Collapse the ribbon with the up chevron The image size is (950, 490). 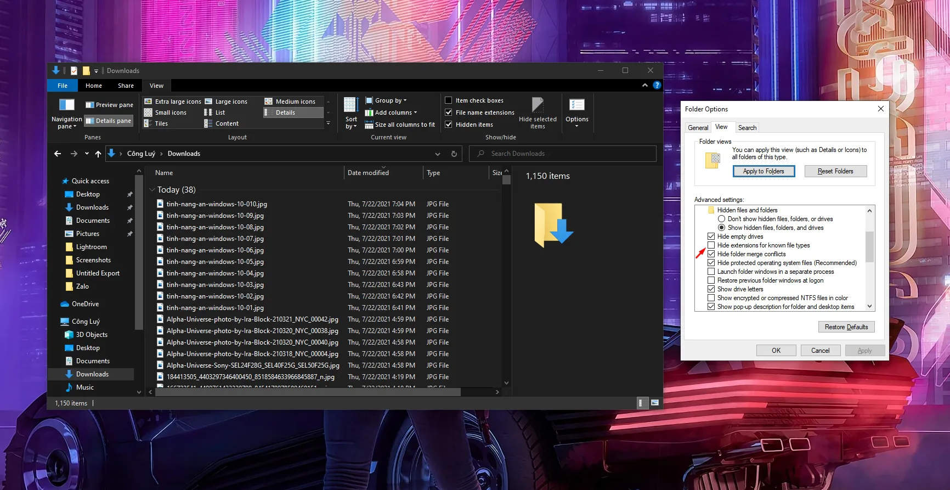[644, 85]
